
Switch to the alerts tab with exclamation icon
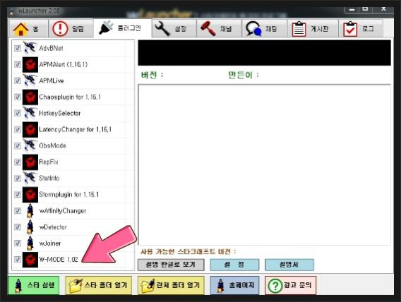point(71,29)
